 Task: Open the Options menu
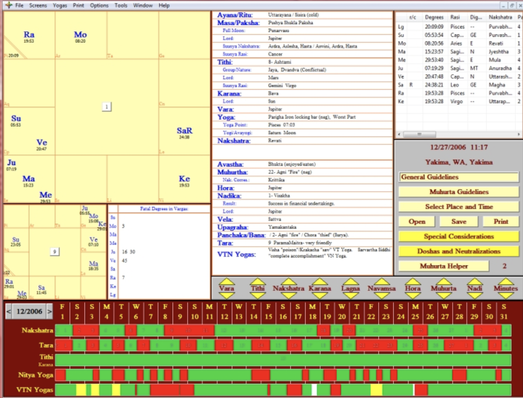tap(99, 5)
